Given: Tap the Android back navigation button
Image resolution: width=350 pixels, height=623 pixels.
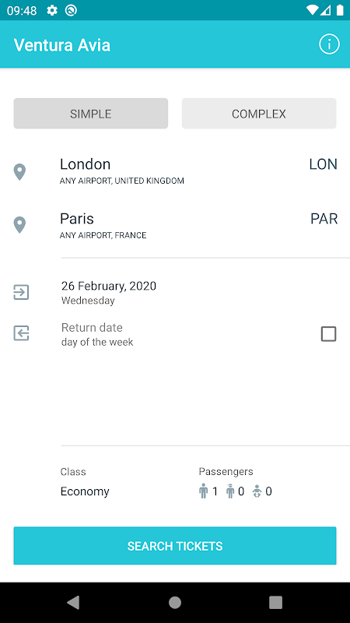Looking at the screenshot, I should [73, 602].
